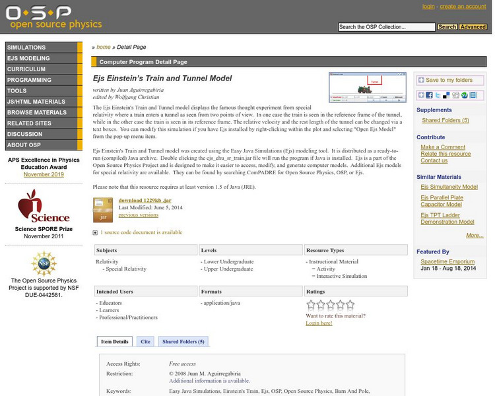This screenshot has height=396, width=495.
Task: Open Ejs Parallel Plate Capacitor Model link
Action: pyautogui.click(x=442, y=201)
